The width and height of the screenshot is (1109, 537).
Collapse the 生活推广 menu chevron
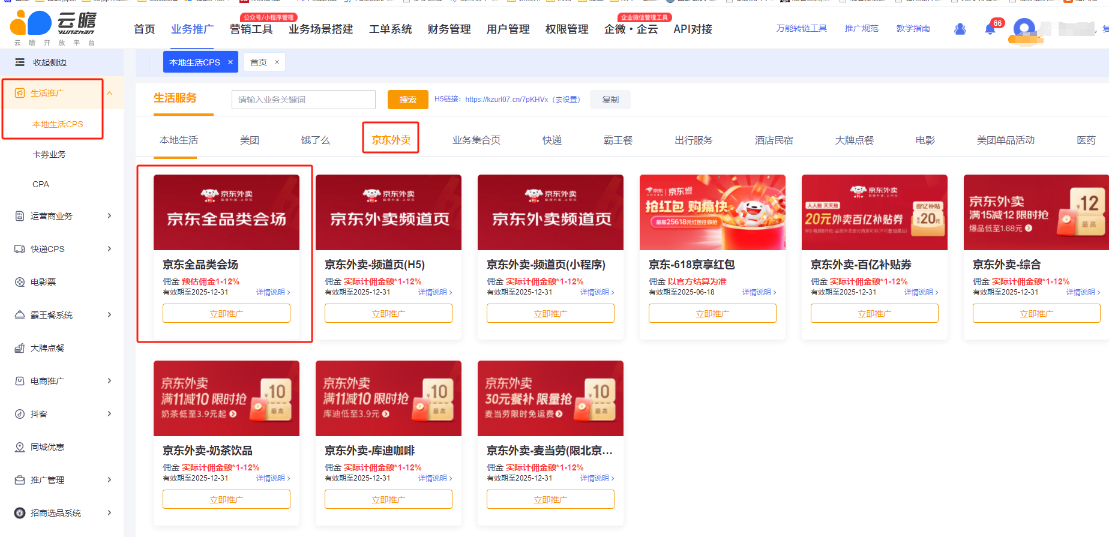[110, 93]
